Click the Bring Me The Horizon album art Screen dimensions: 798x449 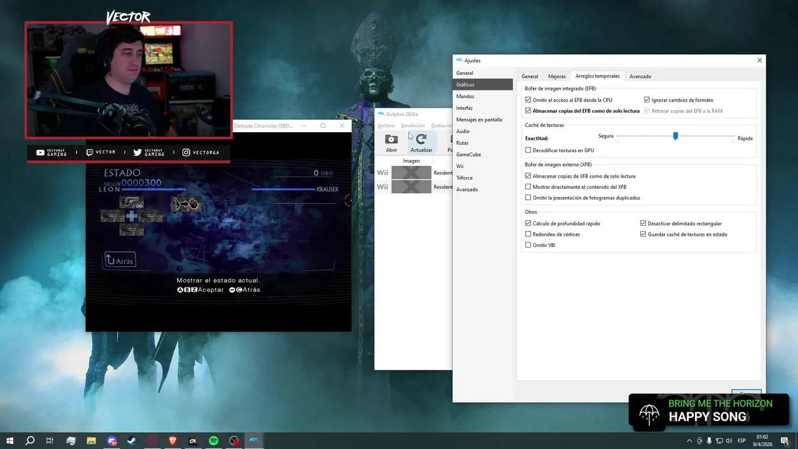[x=650, y=413]
